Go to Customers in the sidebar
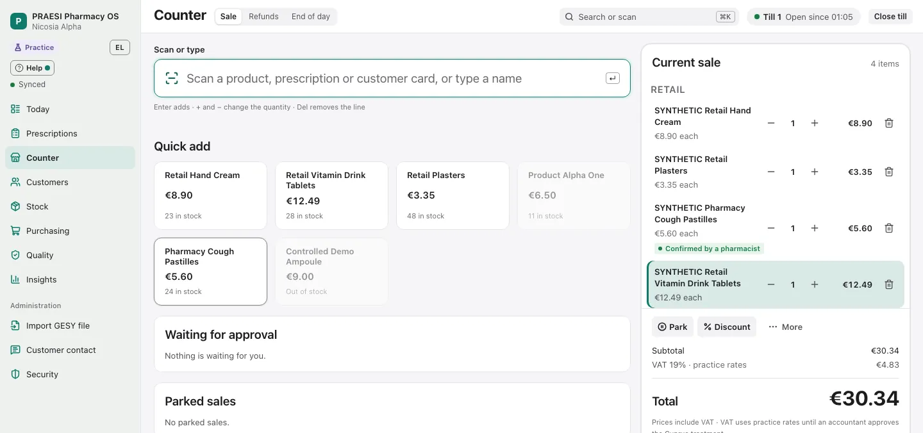The image size is (923, 433). [x=70, y=182]
